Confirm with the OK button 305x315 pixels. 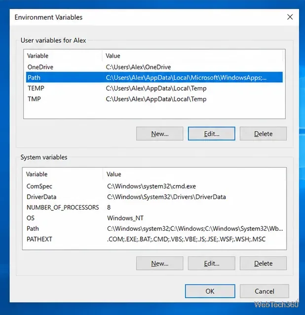pyautogui.click(x=210, y=291)
